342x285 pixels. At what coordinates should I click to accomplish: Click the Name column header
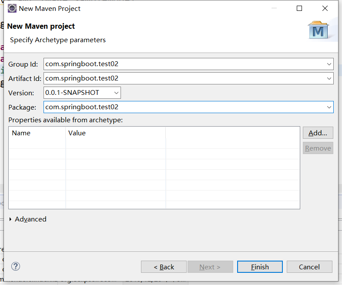tap(37, 133)
